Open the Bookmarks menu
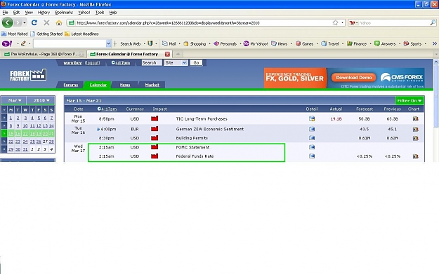439x274 pixels. [x=64, y=13]
